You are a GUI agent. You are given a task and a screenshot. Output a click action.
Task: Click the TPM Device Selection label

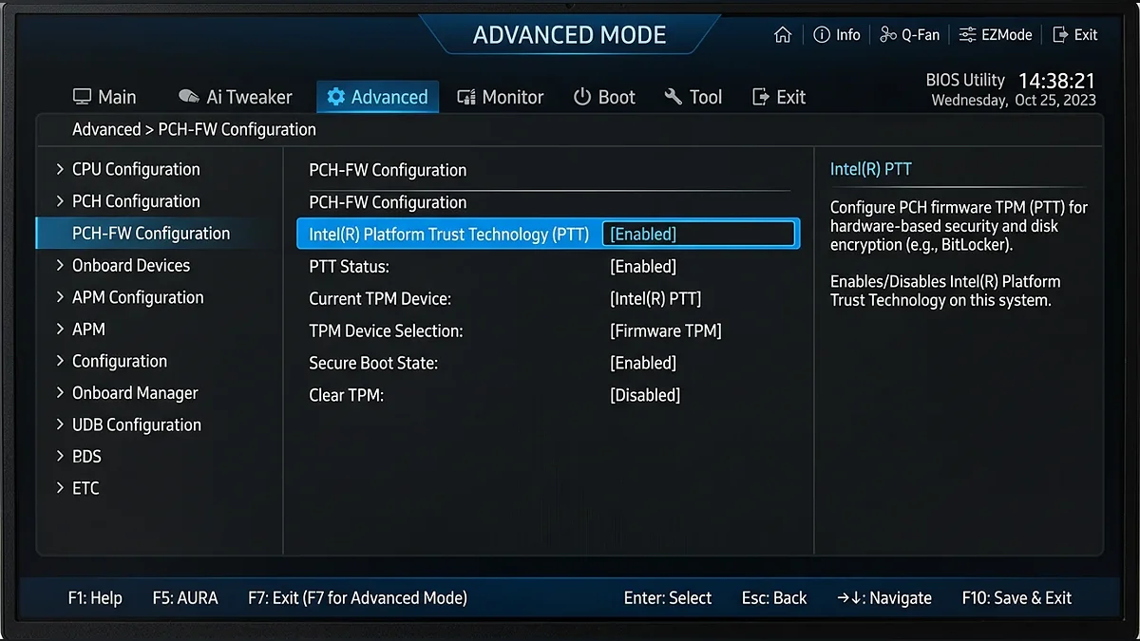pos(386,330)
